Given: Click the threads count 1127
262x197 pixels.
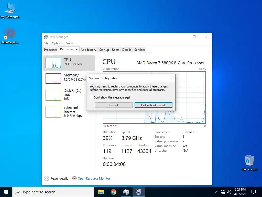Looking at the screenshot, I should [126, 151].
